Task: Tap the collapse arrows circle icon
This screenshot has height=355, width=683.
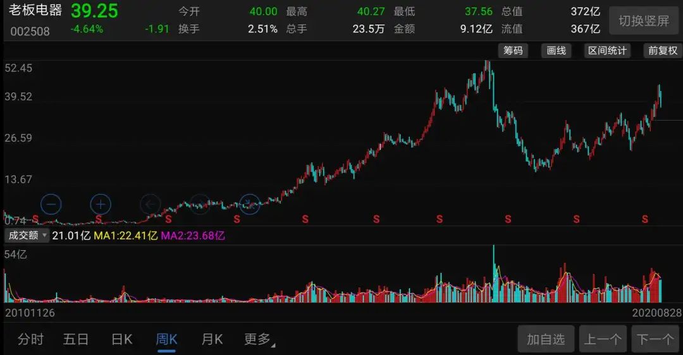Action: 250,204
